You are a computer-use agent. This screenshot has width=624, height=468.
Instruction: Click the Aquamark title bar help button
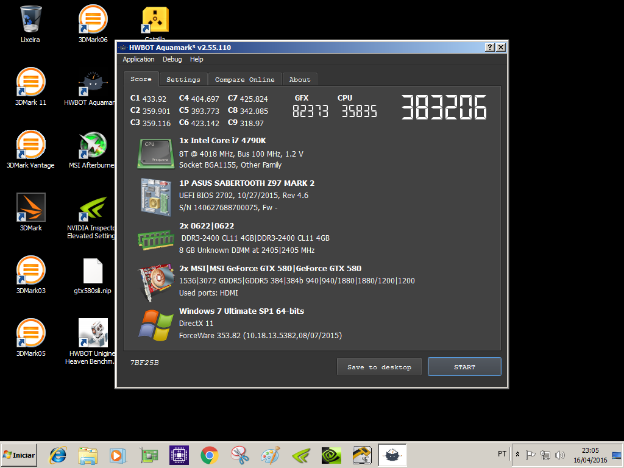click(490, 48)
